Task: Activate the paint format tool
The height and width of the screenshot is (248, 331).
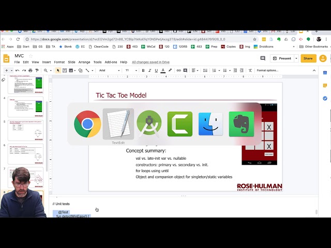Action: (x=37, y=70)
